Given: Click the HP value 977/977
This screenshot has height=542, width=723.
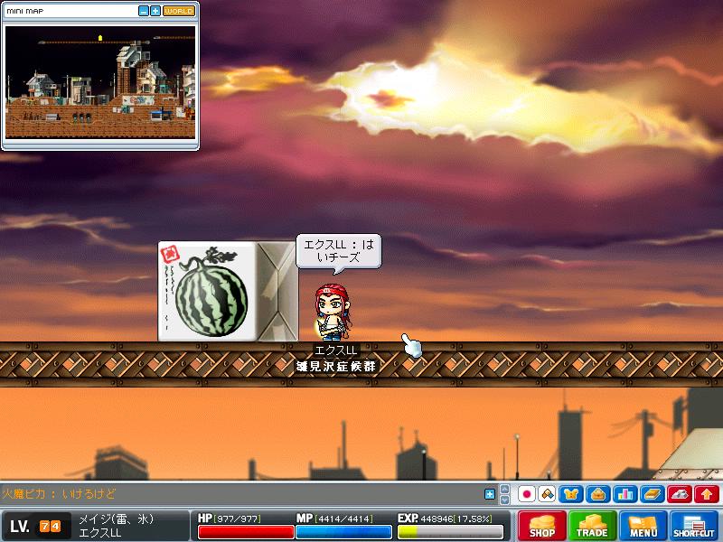Looking at the screenshot, I should click(238, 519).
